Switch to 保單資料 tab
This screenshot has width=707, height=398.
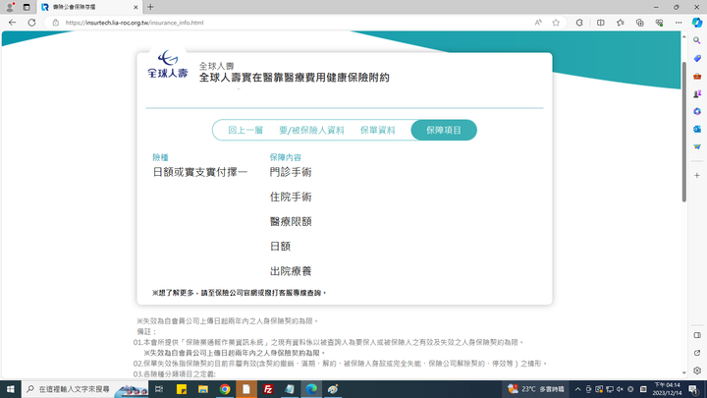coord(377,130)
